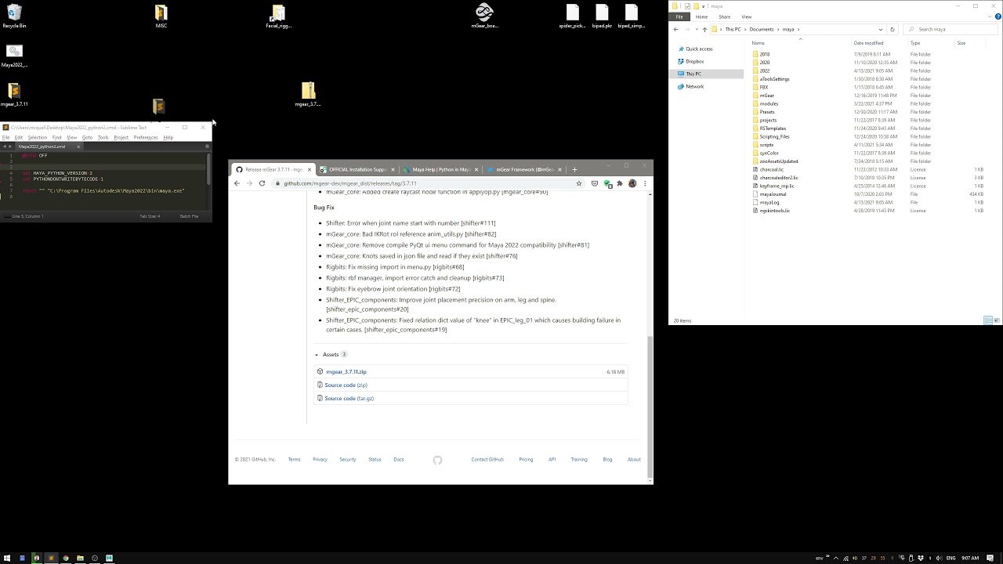Screen dimensions: 1003x564
Task: Select the mgear_3.7.11 Sublime file icon on desktop
Action: tap(14, 95)
